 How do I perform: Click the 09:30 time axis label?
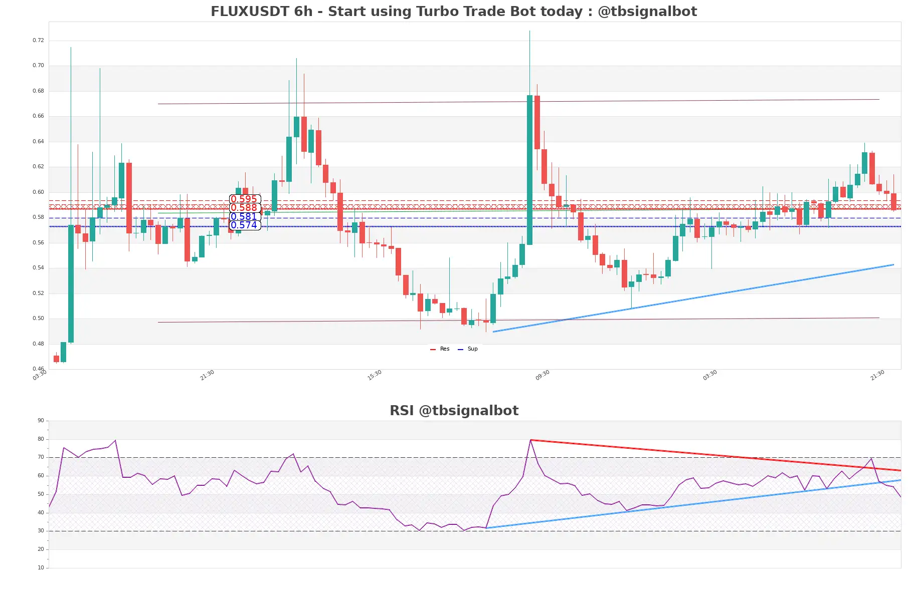(542, 375)
